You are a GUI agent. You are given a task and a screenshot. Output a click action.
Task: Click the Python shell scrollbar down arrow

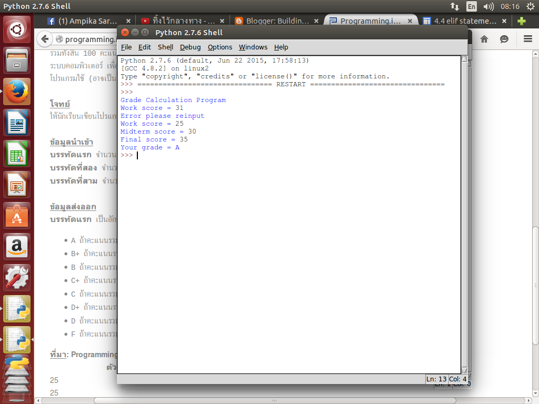click(464, 370)
